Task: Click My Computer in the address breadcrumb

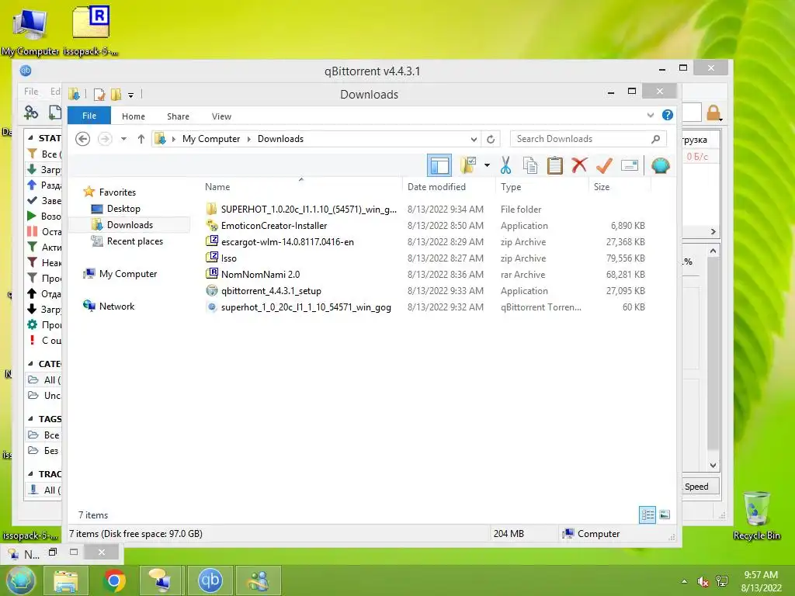Action: (211, 139)
